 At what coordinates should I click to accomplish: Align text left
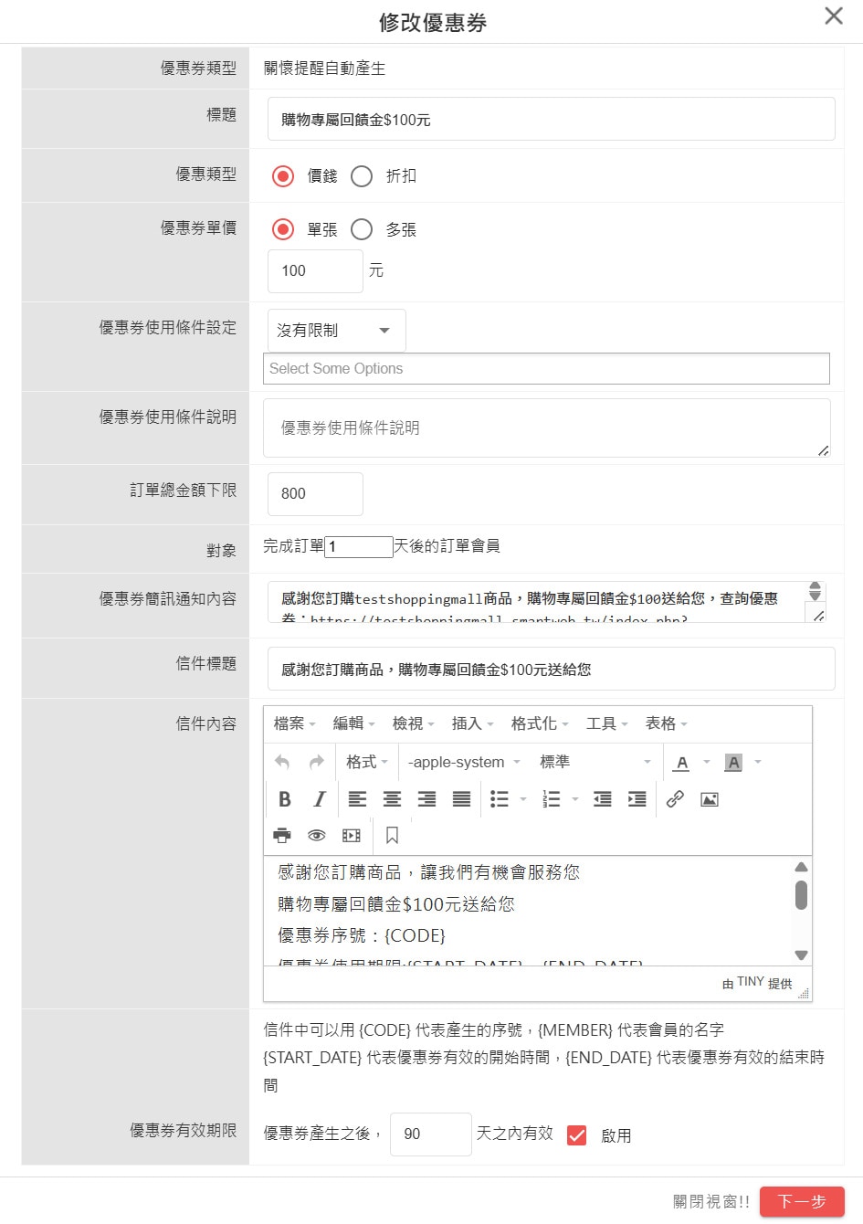pos(357,799)
